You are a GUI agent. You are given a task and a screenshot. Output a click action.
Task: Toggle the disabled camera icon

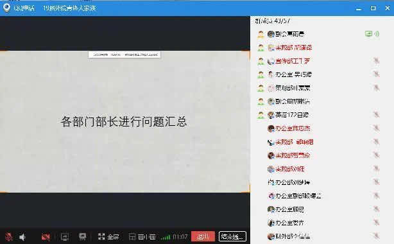click(x=46, y=237)
